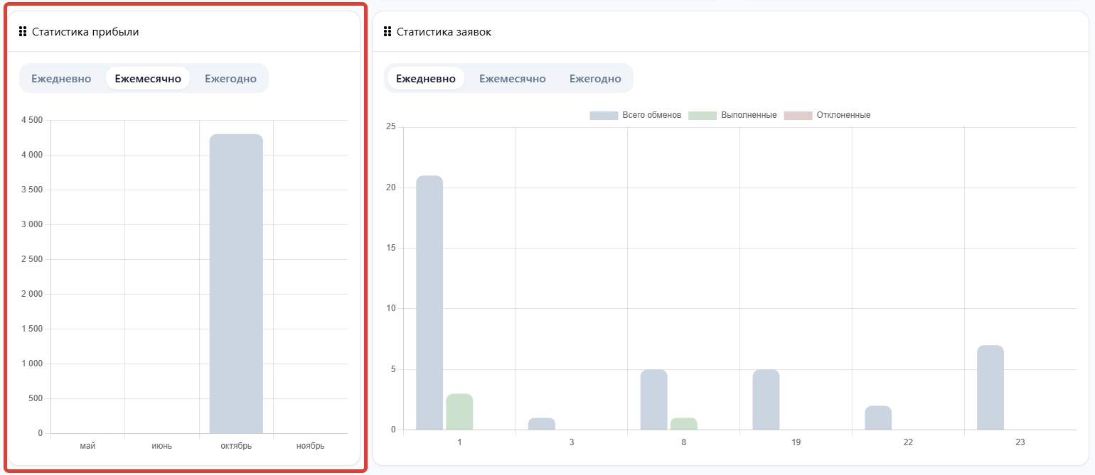1095x475 pixels.
Task: Choose Ежегодно tab in profit statistics panel
Action: pyautogui.click(x=230, y=78)
